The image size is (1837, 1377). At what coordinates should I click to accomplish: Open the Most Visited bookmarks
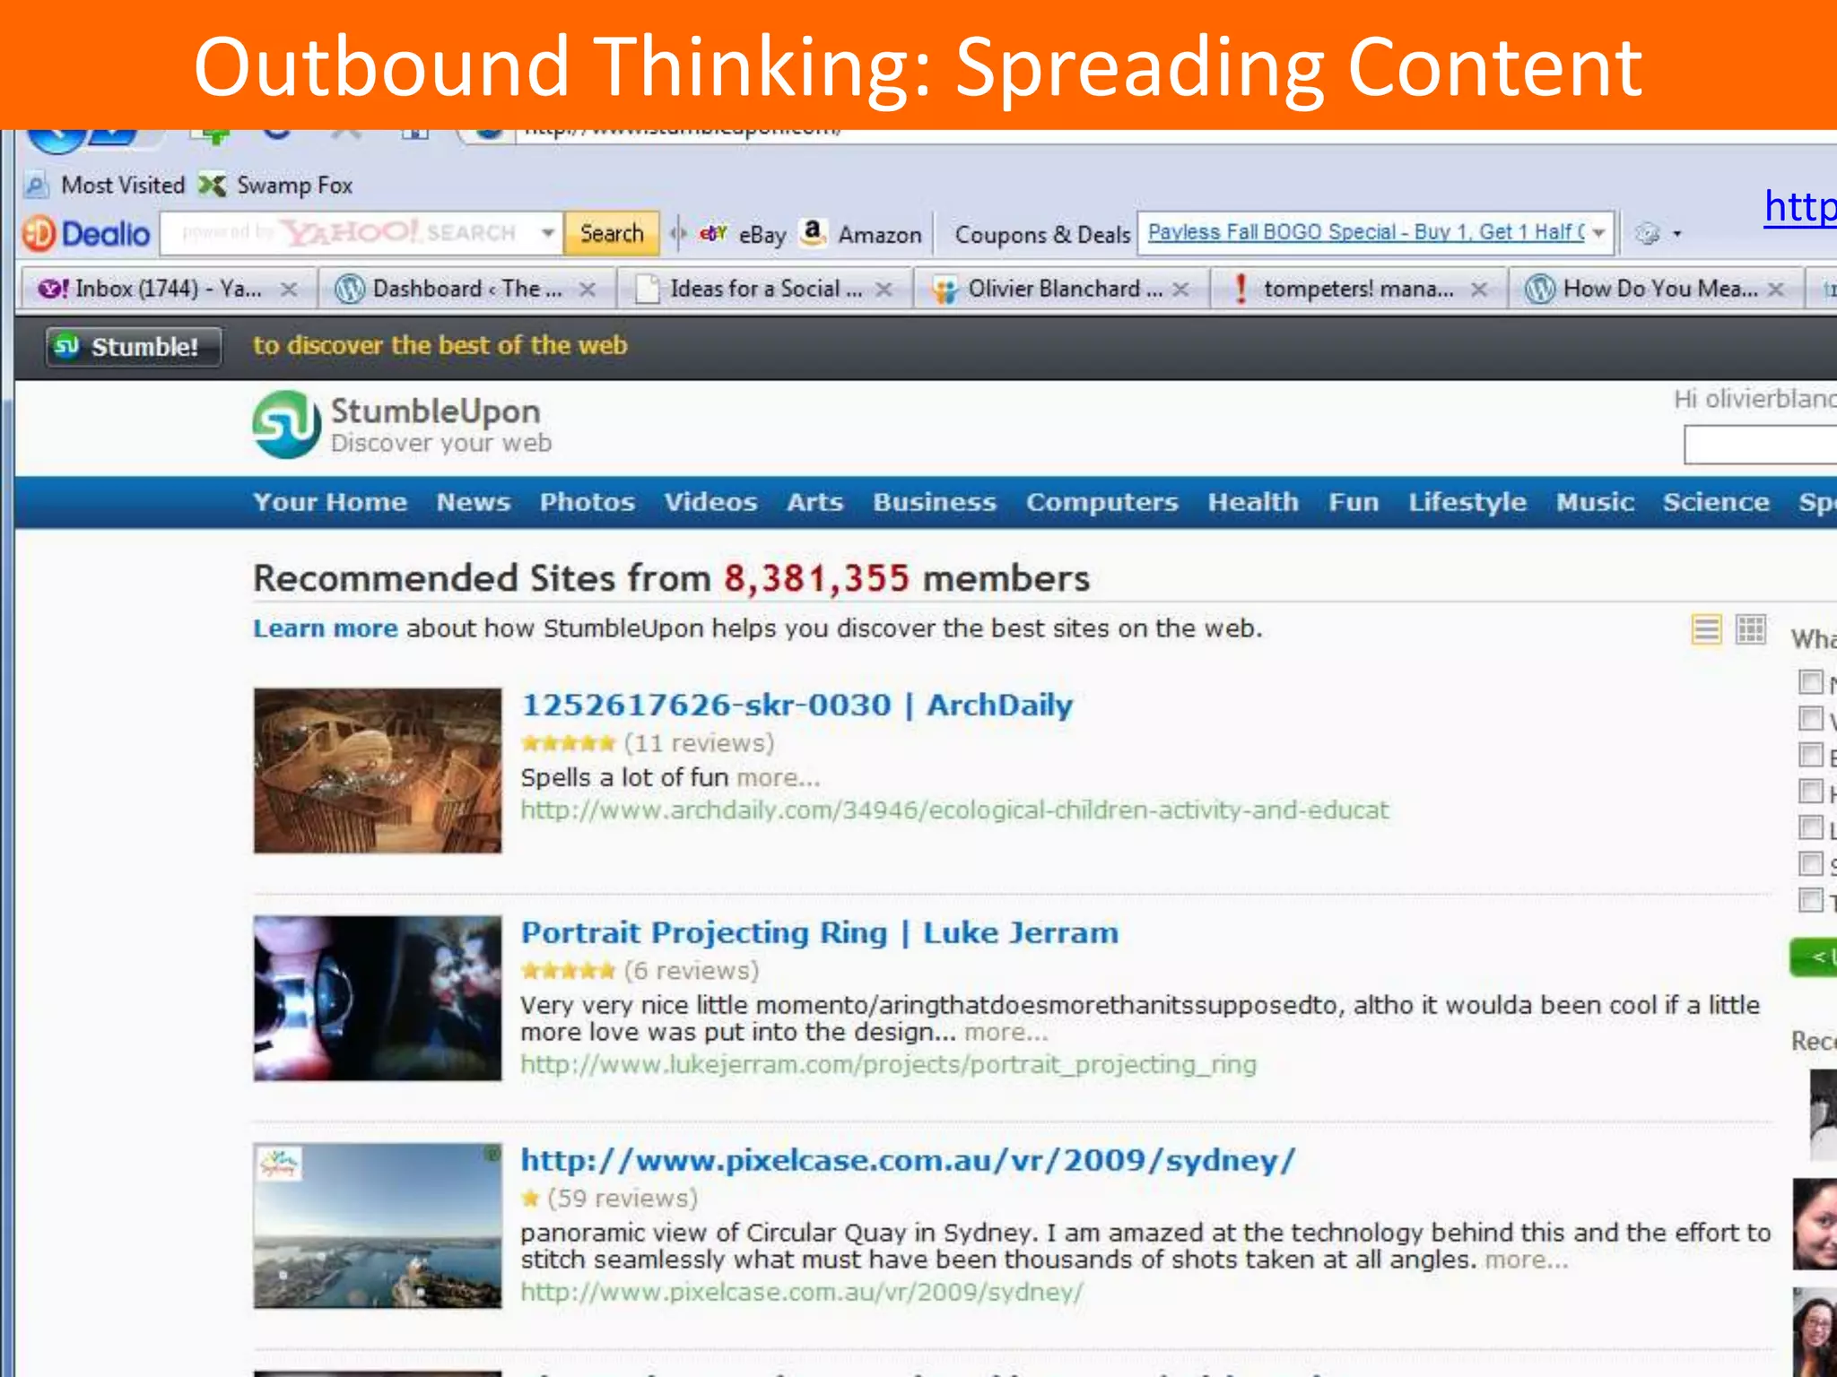coord(105,185)
